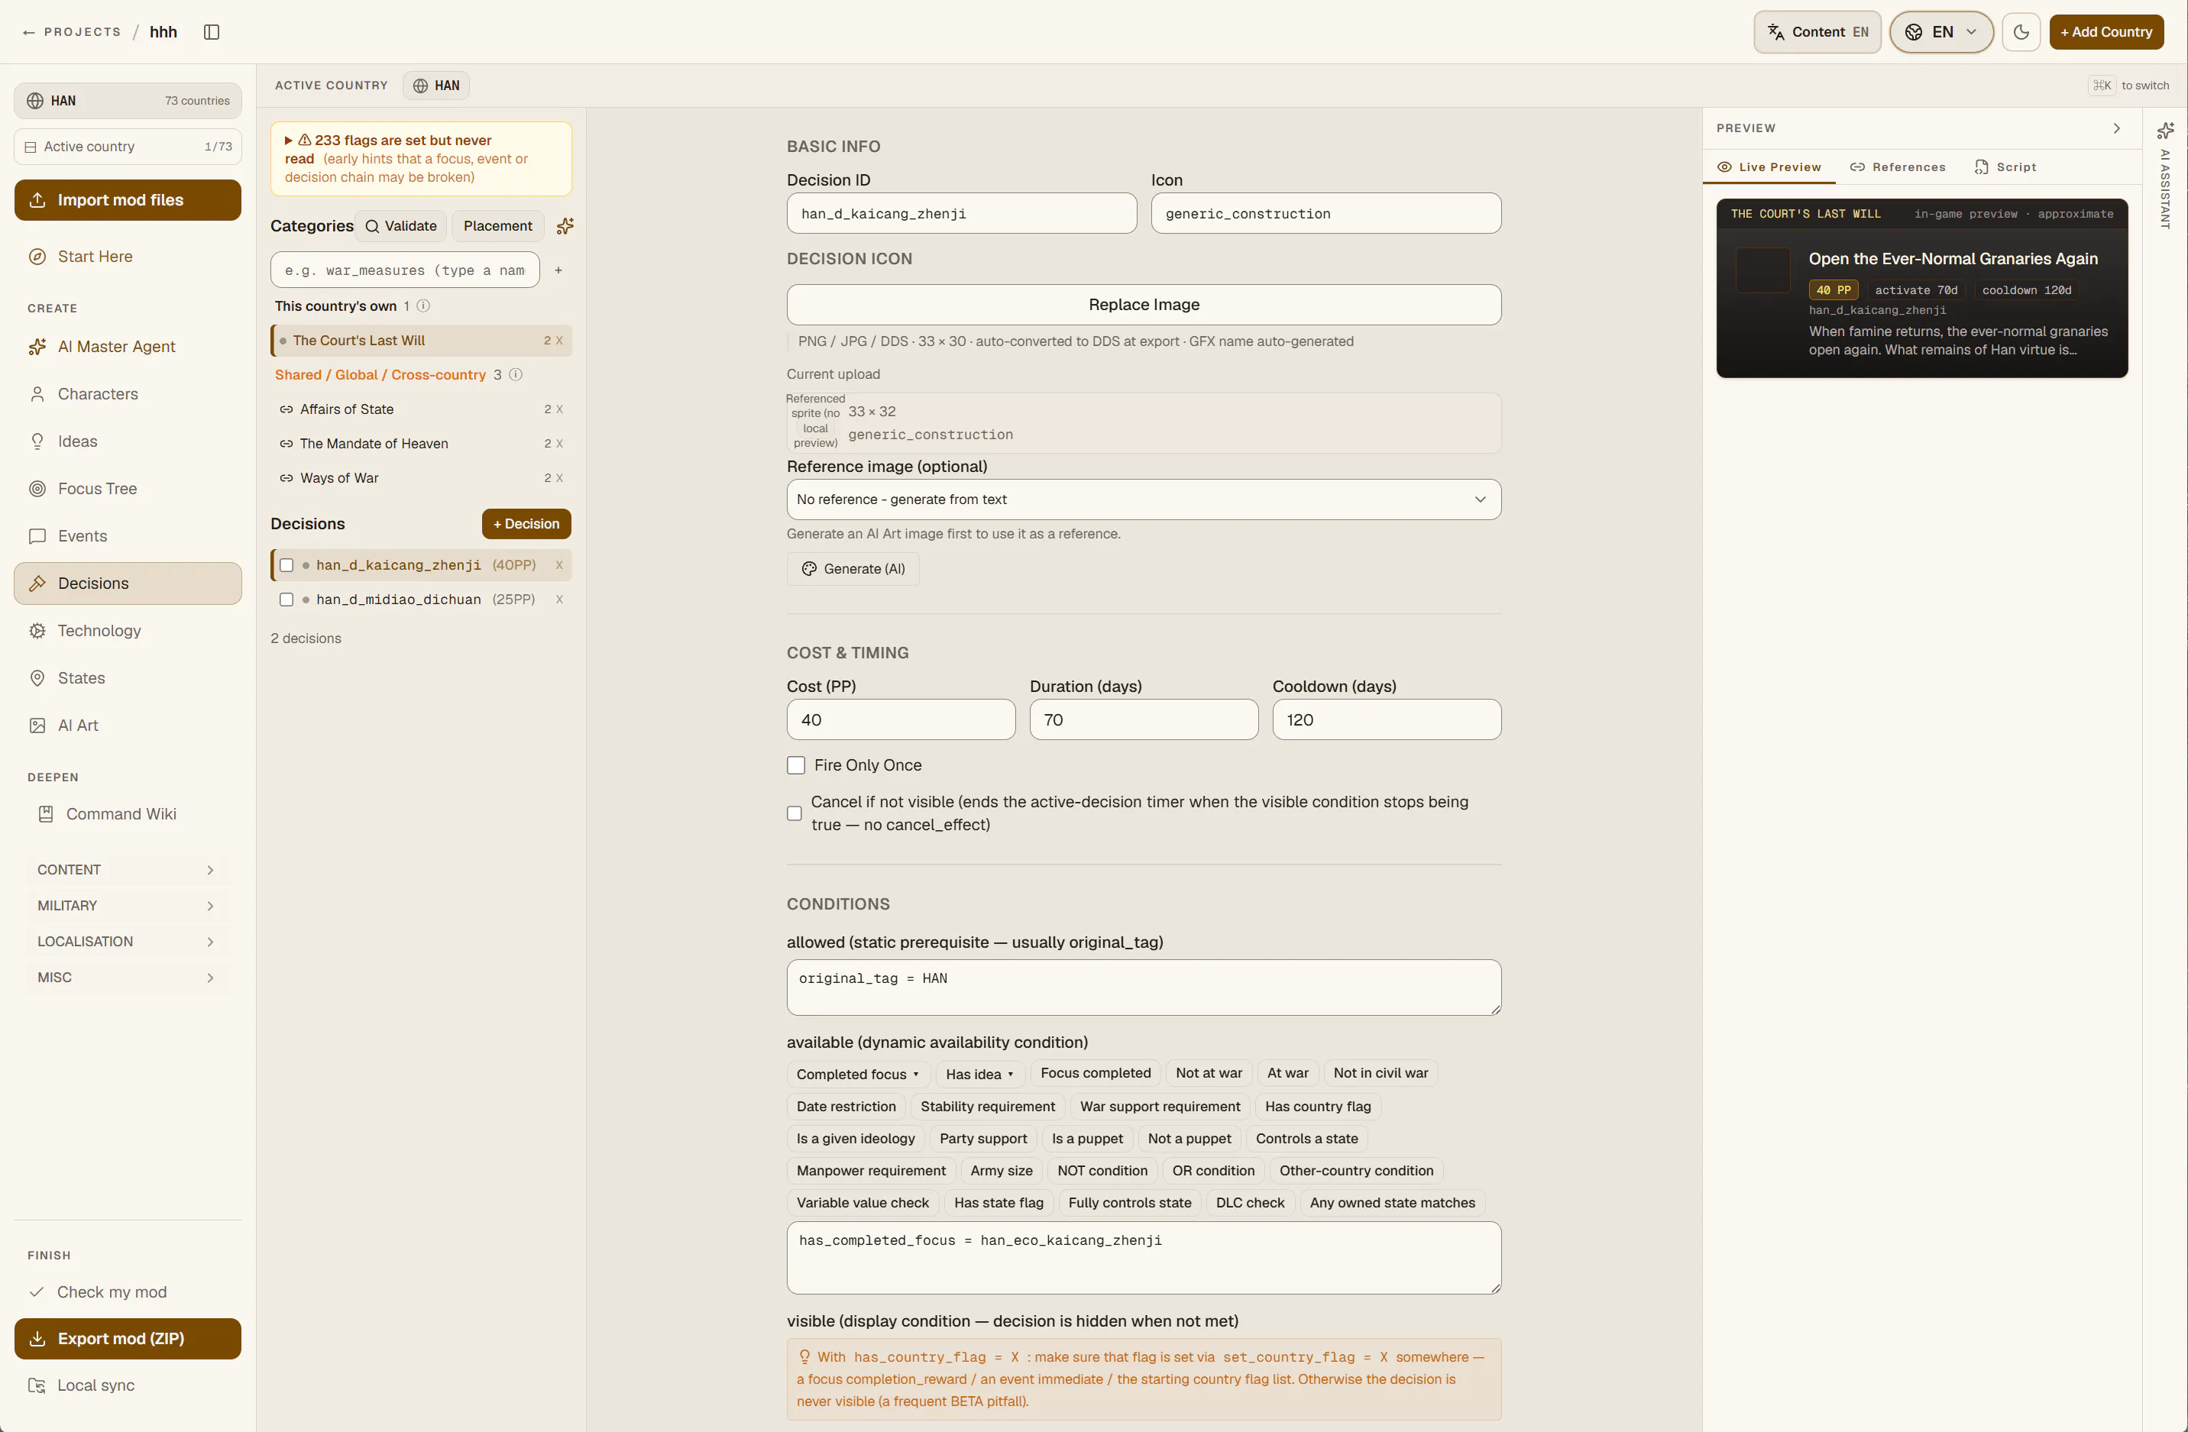Open EN language dropdown
The height and width of the screenshot is (1432, 2188).
(1941, 32)
